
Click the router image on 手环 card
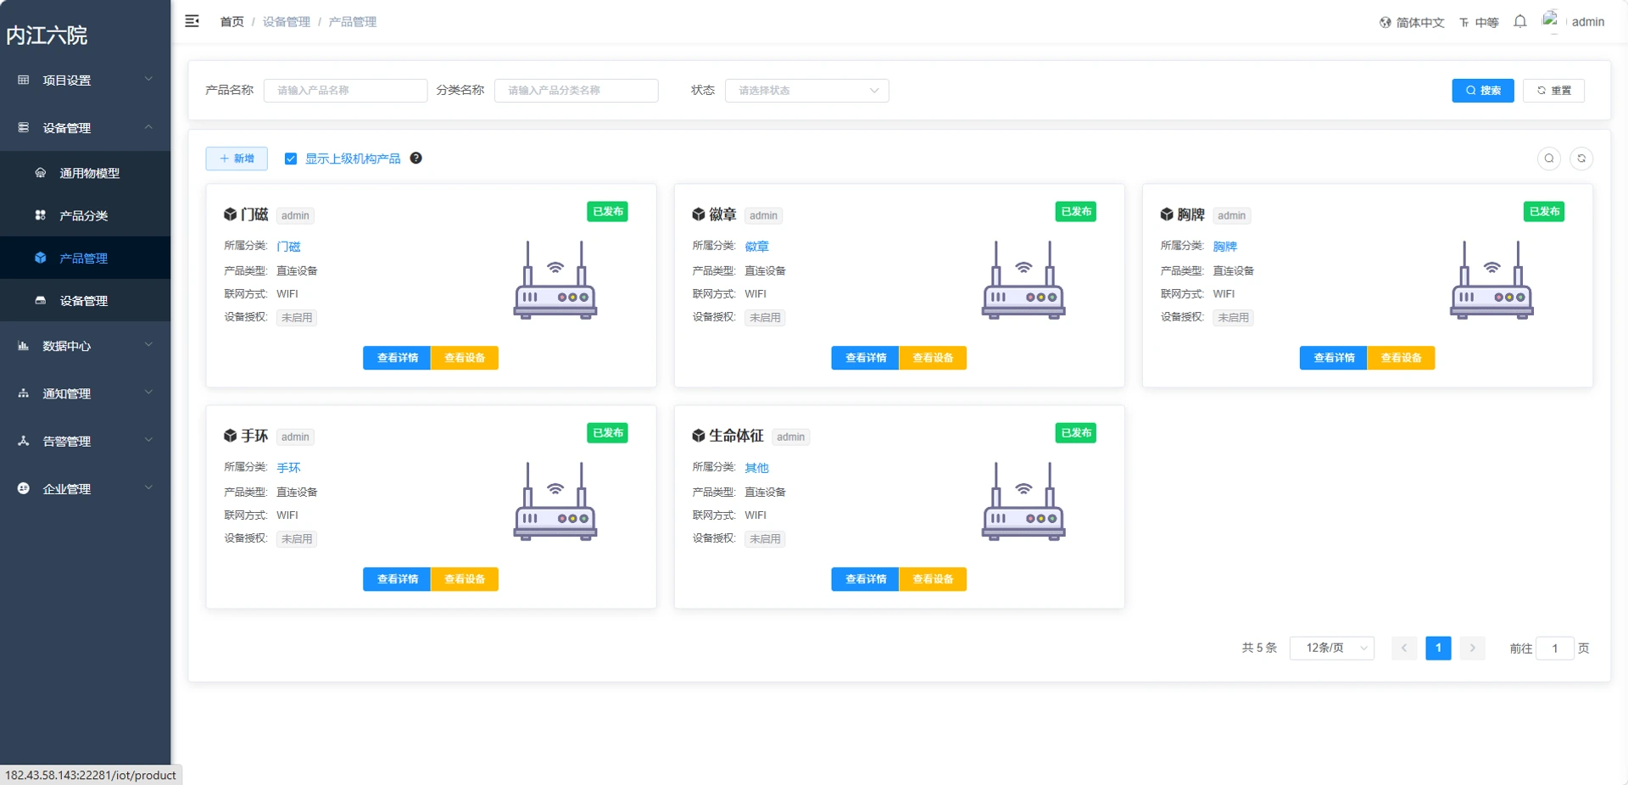point(555,501)
